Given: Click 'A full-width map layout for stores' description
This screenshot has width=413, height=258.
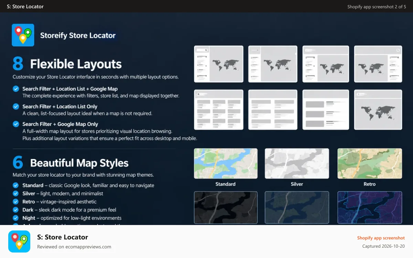Looking at the screenshot, I should [x=97, y=131].
